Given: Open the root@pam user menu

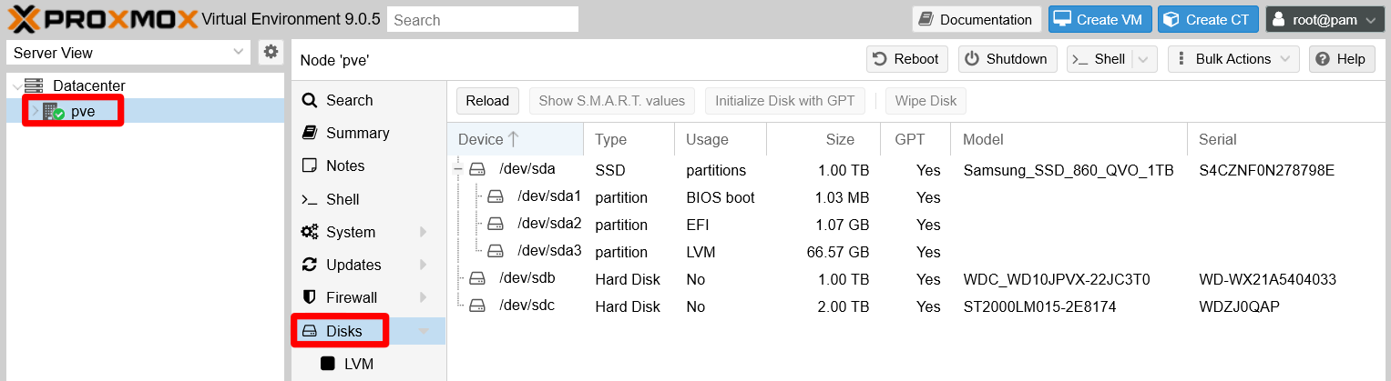Looking at the screenshot, I should (1325, 19).
